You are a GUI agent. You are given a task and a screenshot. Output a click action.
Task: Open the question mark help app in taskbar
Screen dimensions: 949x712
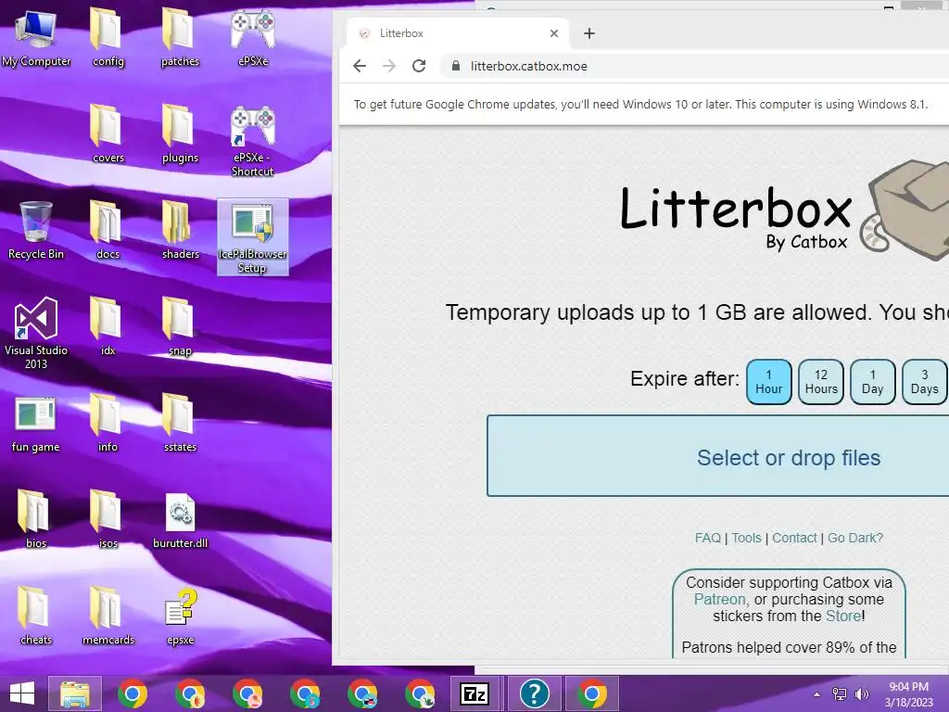pyautogui.click(x=534, y=693)
